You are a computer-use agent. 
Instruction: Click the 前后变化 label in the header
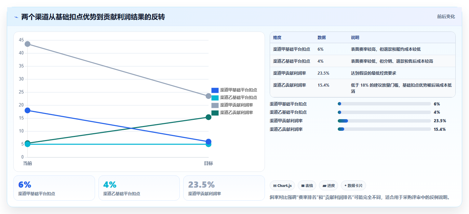click(x=446, y=16)
